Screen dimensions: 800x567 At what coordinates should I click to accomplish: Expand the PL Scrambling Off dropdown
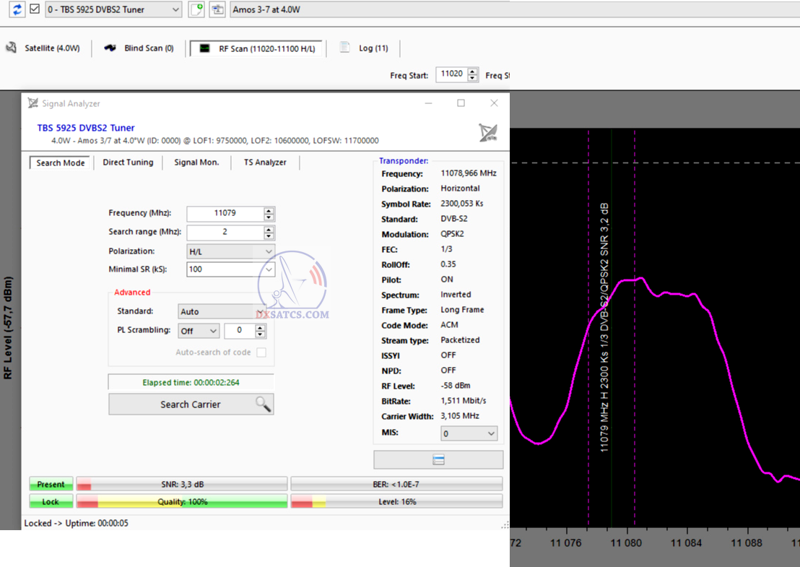(213, 331)
